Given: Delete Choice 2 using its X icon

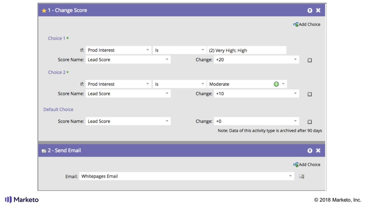Looking at the screenshot, I should pos(310,94).
